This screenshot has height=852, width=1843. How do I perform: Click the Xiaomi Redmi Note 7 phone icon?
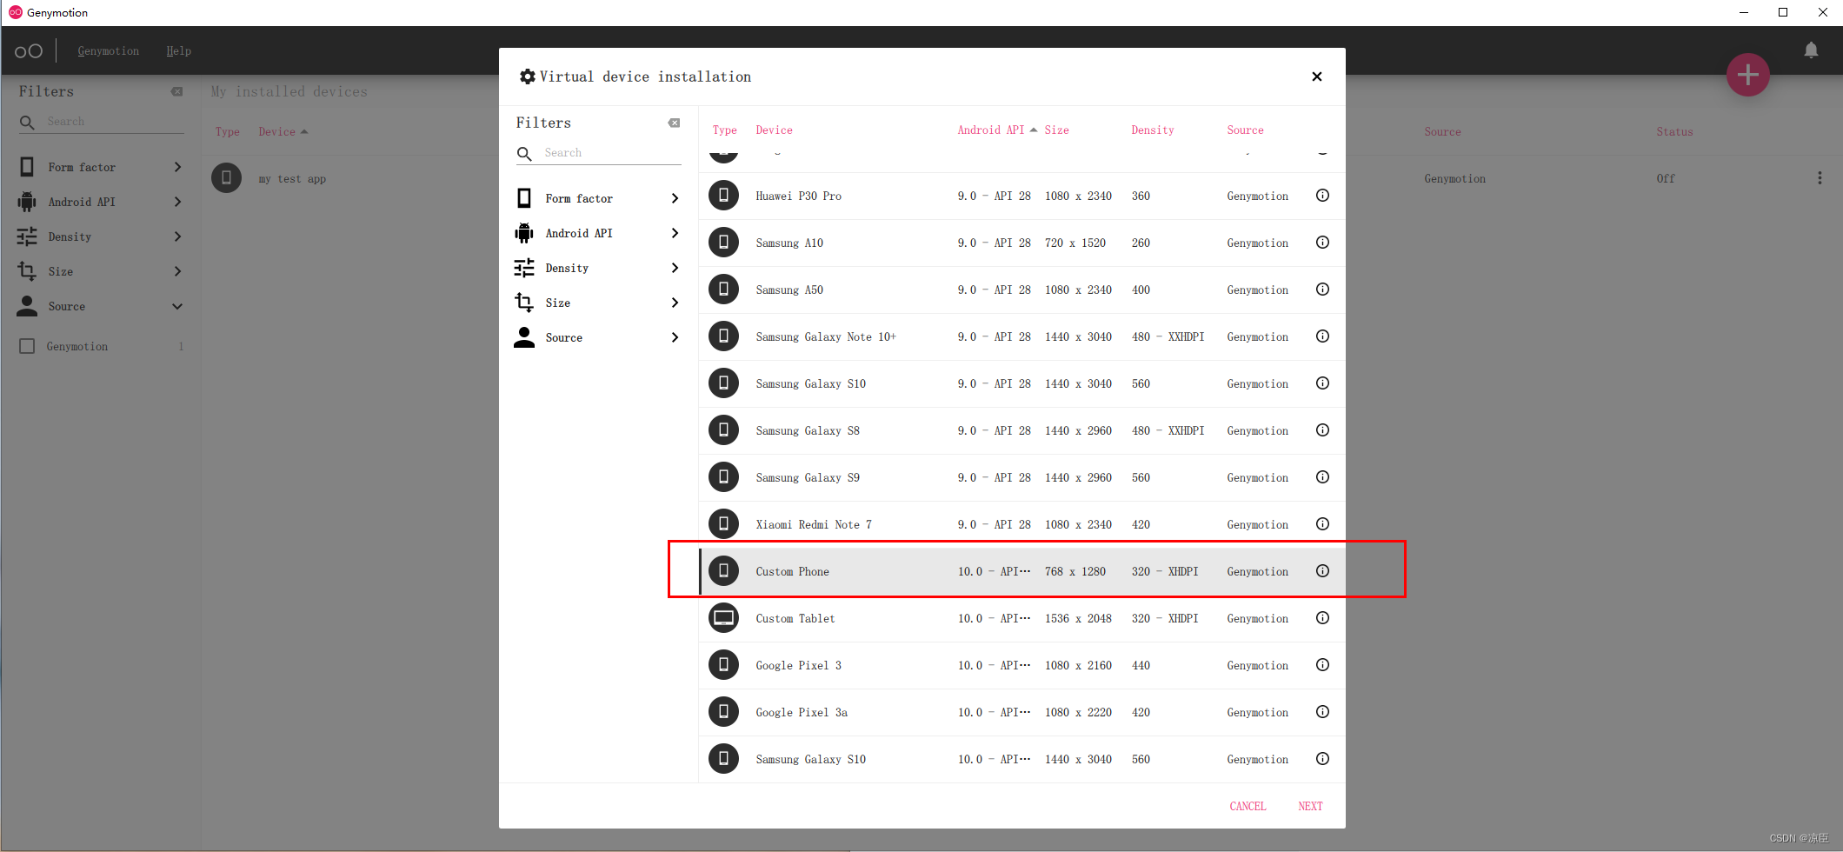723,524
